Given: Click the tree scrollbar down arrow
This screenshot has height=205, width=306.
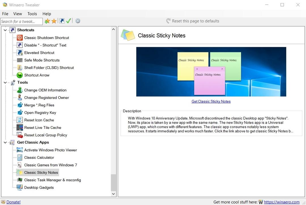Looking at the screenshot, I should coord(113,194).
